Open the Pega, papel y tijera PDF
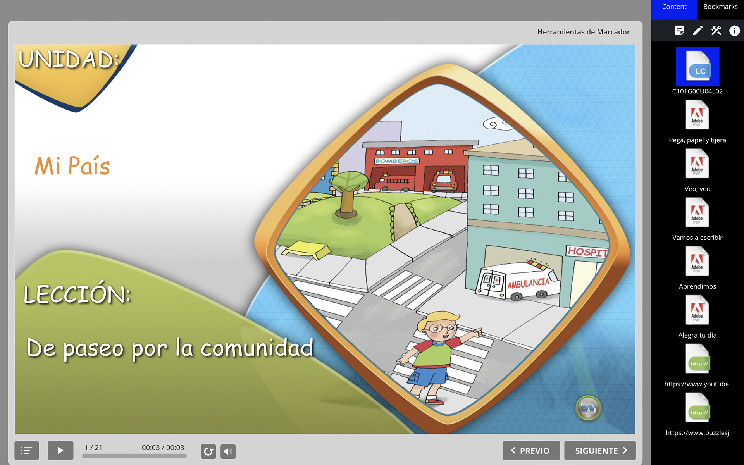Screen dimensions: 744x465 (x=697, y=115)
